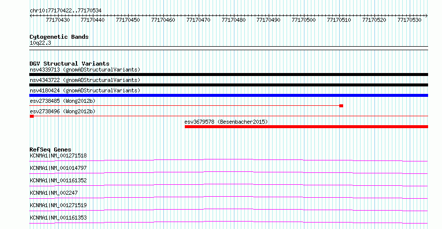The height and width of the screenshot is (229, 442).
Task: Open the KCNMA1|NM_001161352 transcript label
Action: (x=58, y=180)
